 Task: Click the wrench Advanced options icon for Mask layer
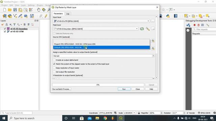148,29
